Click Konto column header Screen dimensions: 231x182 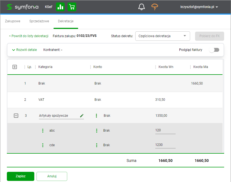tap(98, 67)
